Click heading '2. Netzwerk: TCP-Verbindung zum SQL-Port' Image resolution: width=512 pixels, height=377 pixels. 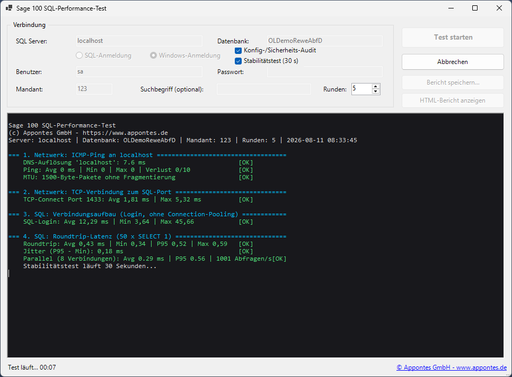(147, 192)
